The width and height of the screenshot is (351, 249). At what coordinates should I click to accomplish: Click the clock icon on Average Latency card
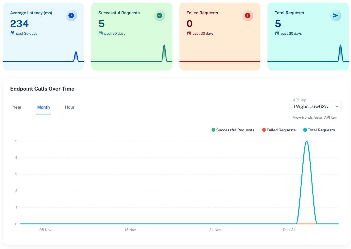click(71, 16)
